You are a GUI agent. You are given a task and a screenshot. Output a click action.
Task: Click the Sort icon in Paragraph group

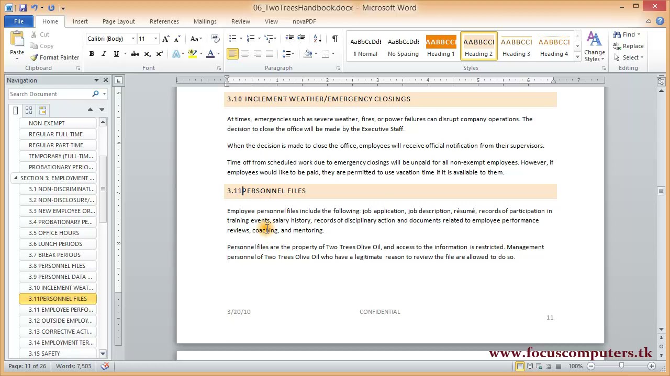318,39
